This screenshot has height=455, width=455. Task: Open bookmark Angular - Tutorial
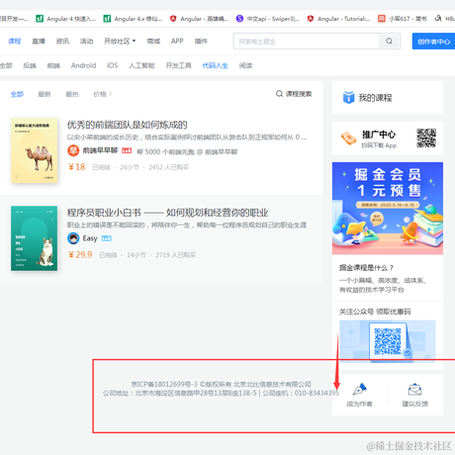pos(338,19)
